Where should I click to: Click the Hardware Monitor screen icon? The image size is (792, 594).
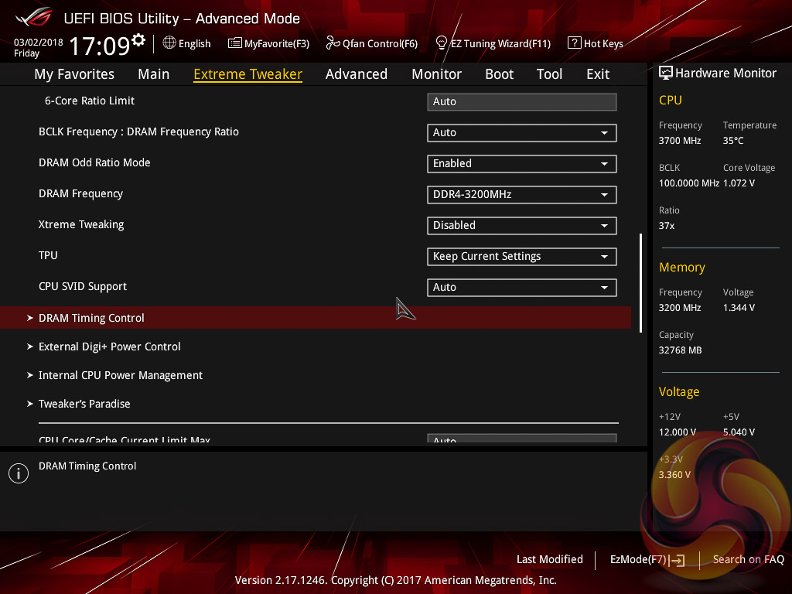click(x=666, y=73)
